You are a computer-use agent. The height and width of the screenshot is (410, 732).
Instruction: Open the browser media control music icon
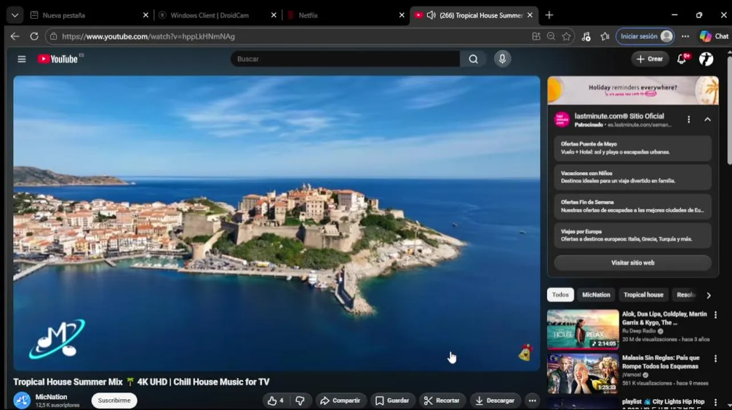pos(586,36)
